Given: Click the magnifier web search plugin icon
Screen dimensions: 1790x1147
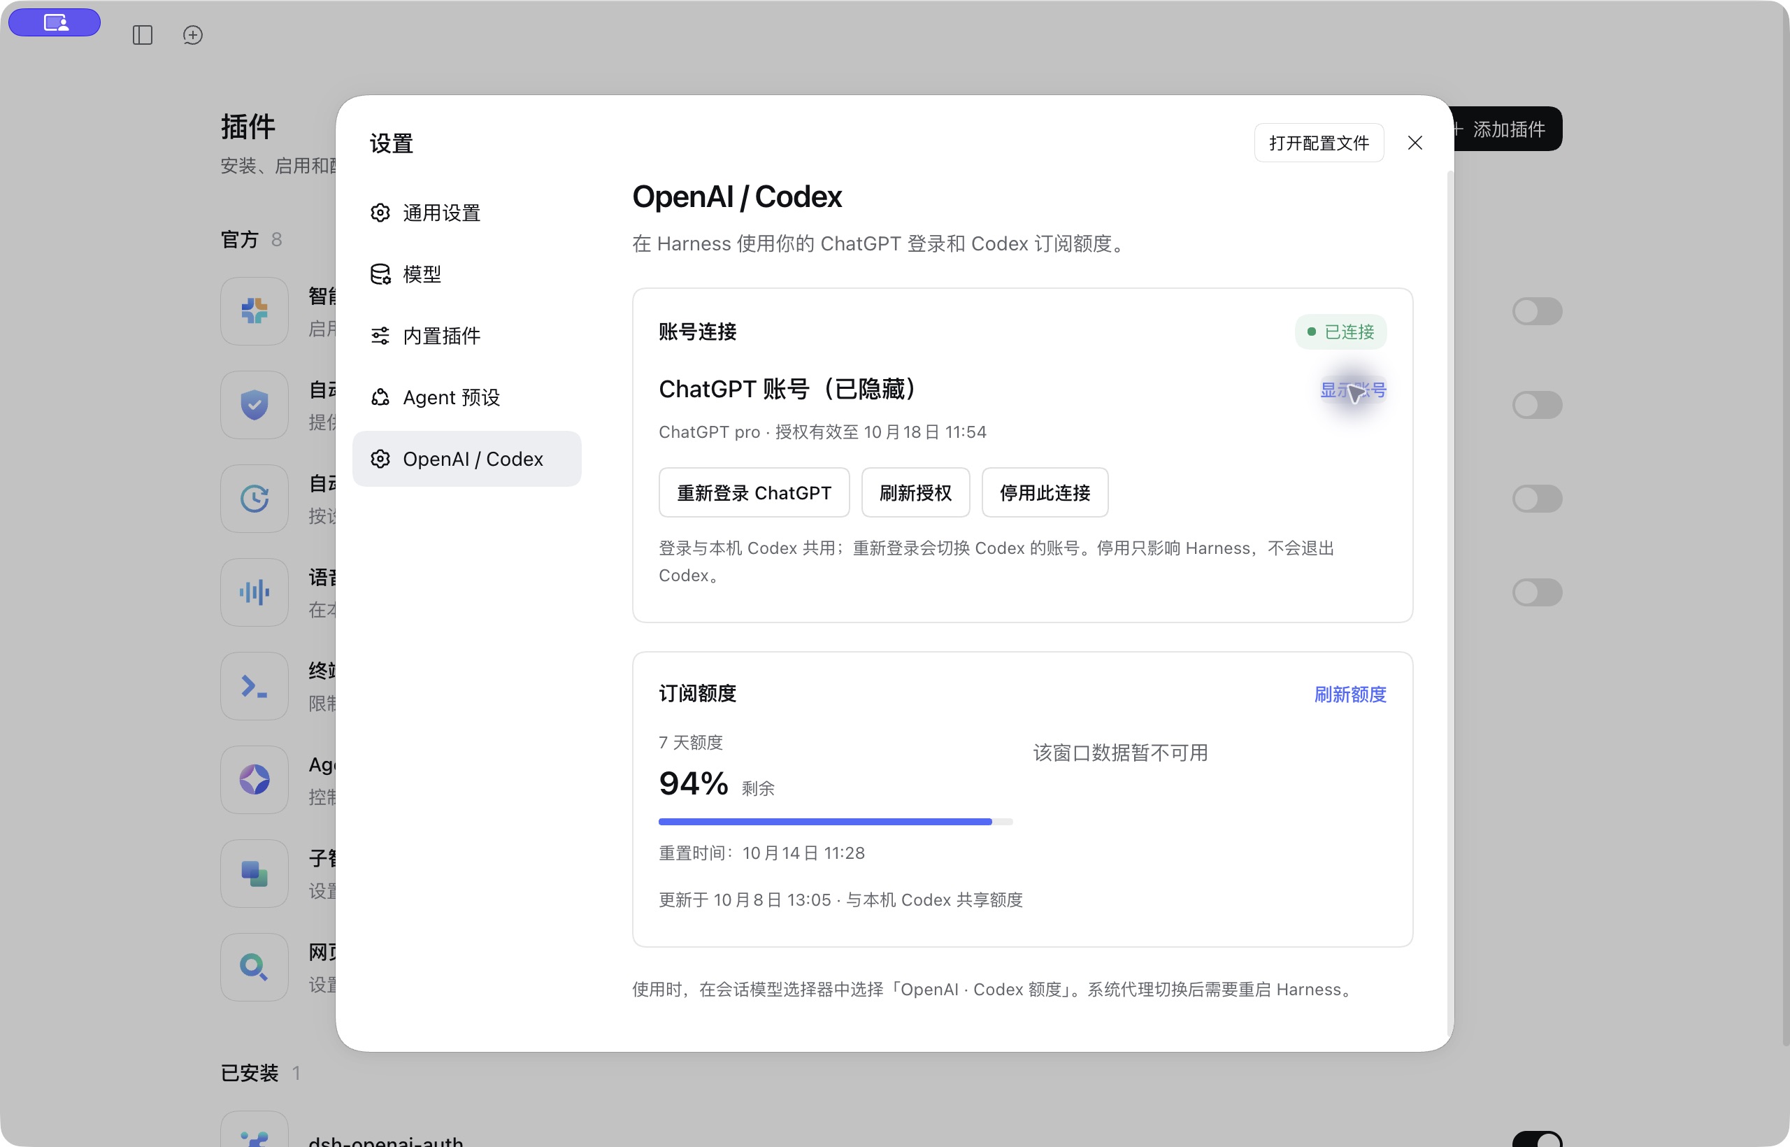Looking at the screenshot, I should 254,968.
